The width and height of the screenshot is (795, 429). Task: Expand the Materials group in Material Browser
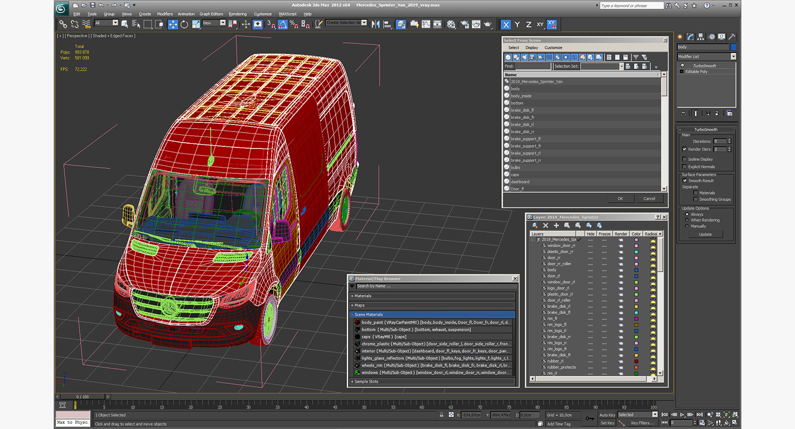tap(432, 296)
